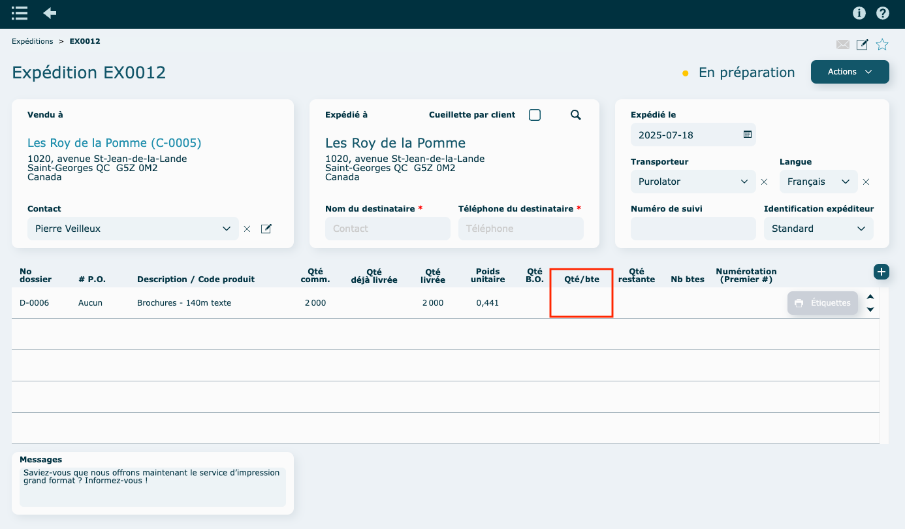Image resolution: width=905 pixels, height=529 pixels.
Task: Go to Expéditions breadcrumb
Action: point(33,41)
